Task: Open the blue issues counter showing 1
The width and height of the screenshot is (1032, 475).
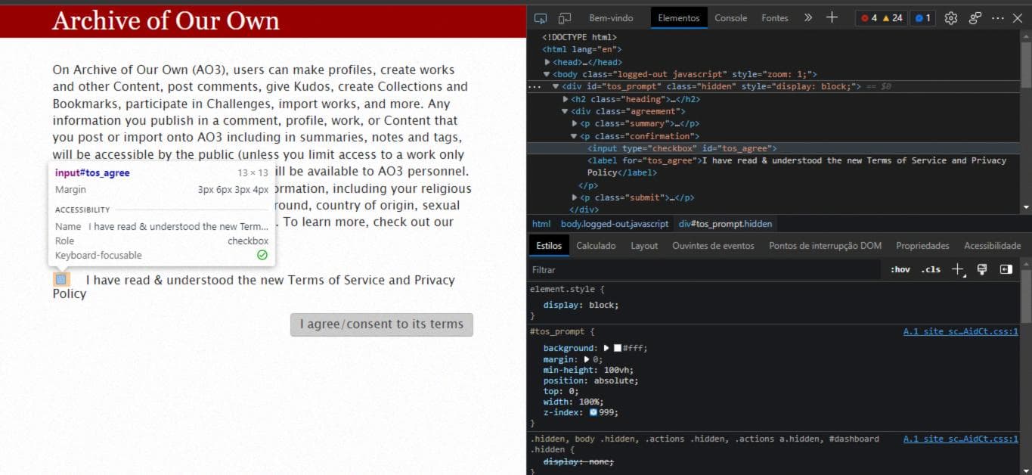Action: click(922, 17)
